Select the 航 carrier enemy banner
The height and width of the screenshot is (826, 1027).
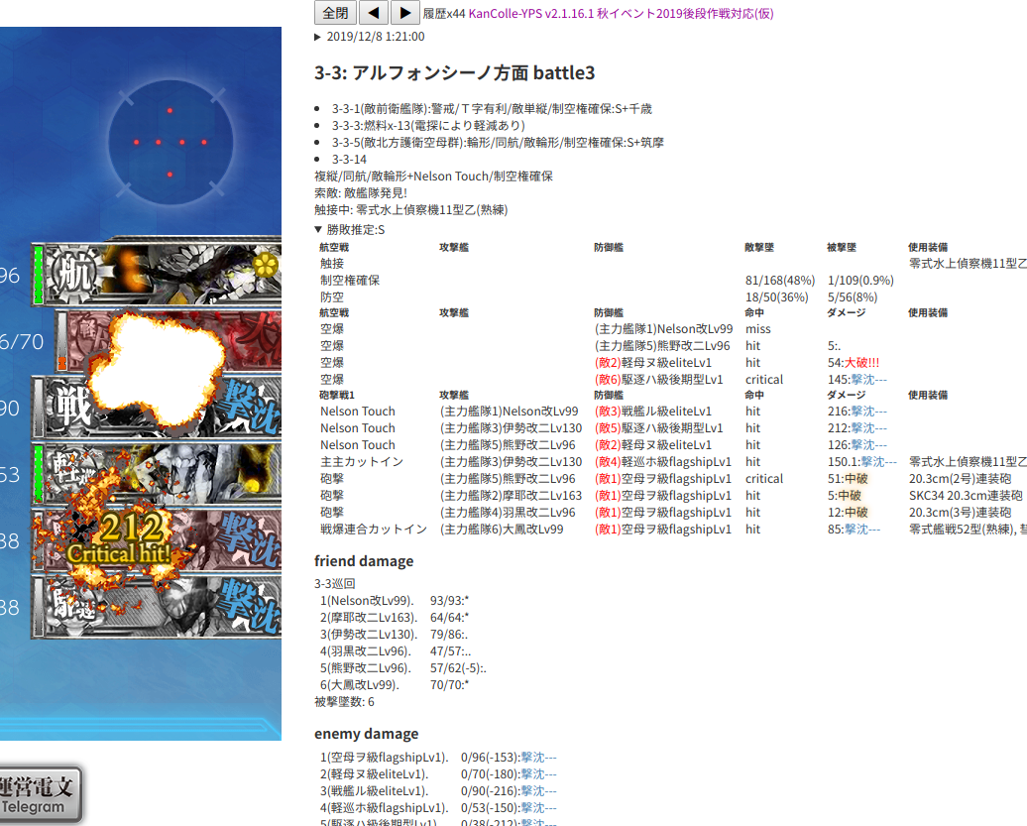(158, 274)
